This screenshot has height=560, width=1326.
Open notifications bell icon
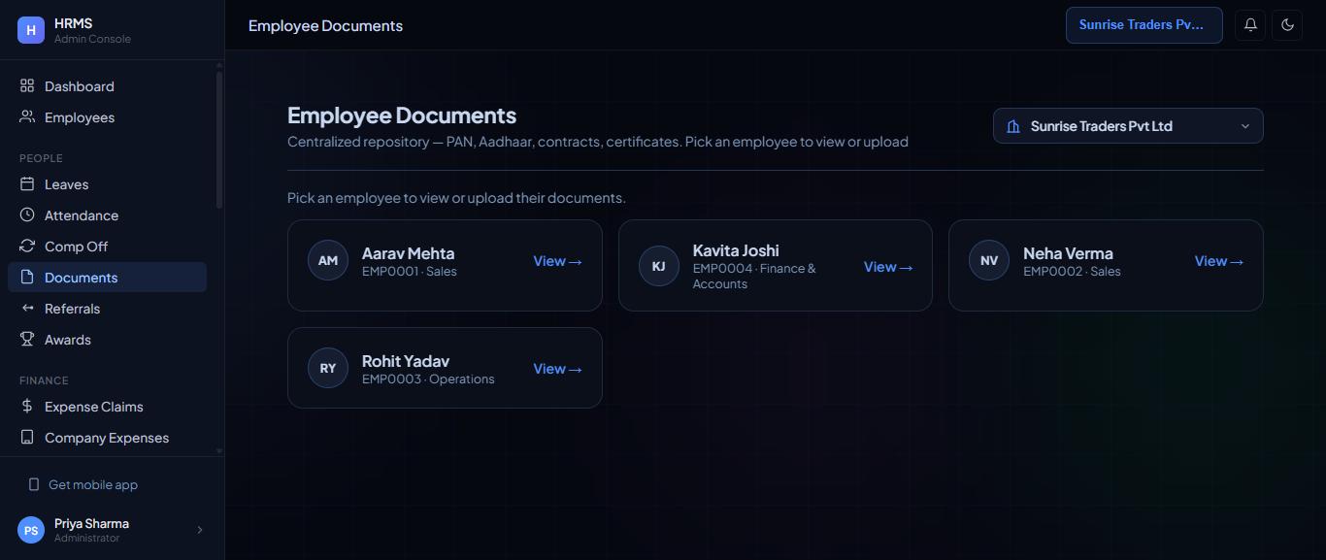point(1250,25)
